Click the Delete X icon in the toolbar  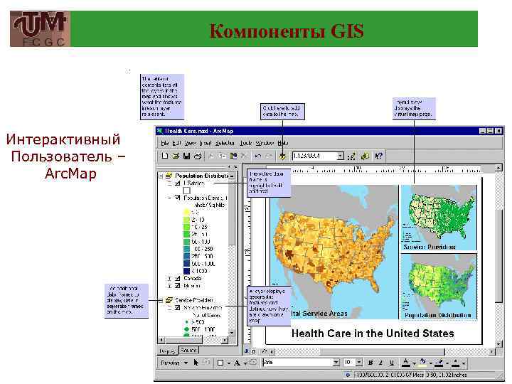click(244, 156)
